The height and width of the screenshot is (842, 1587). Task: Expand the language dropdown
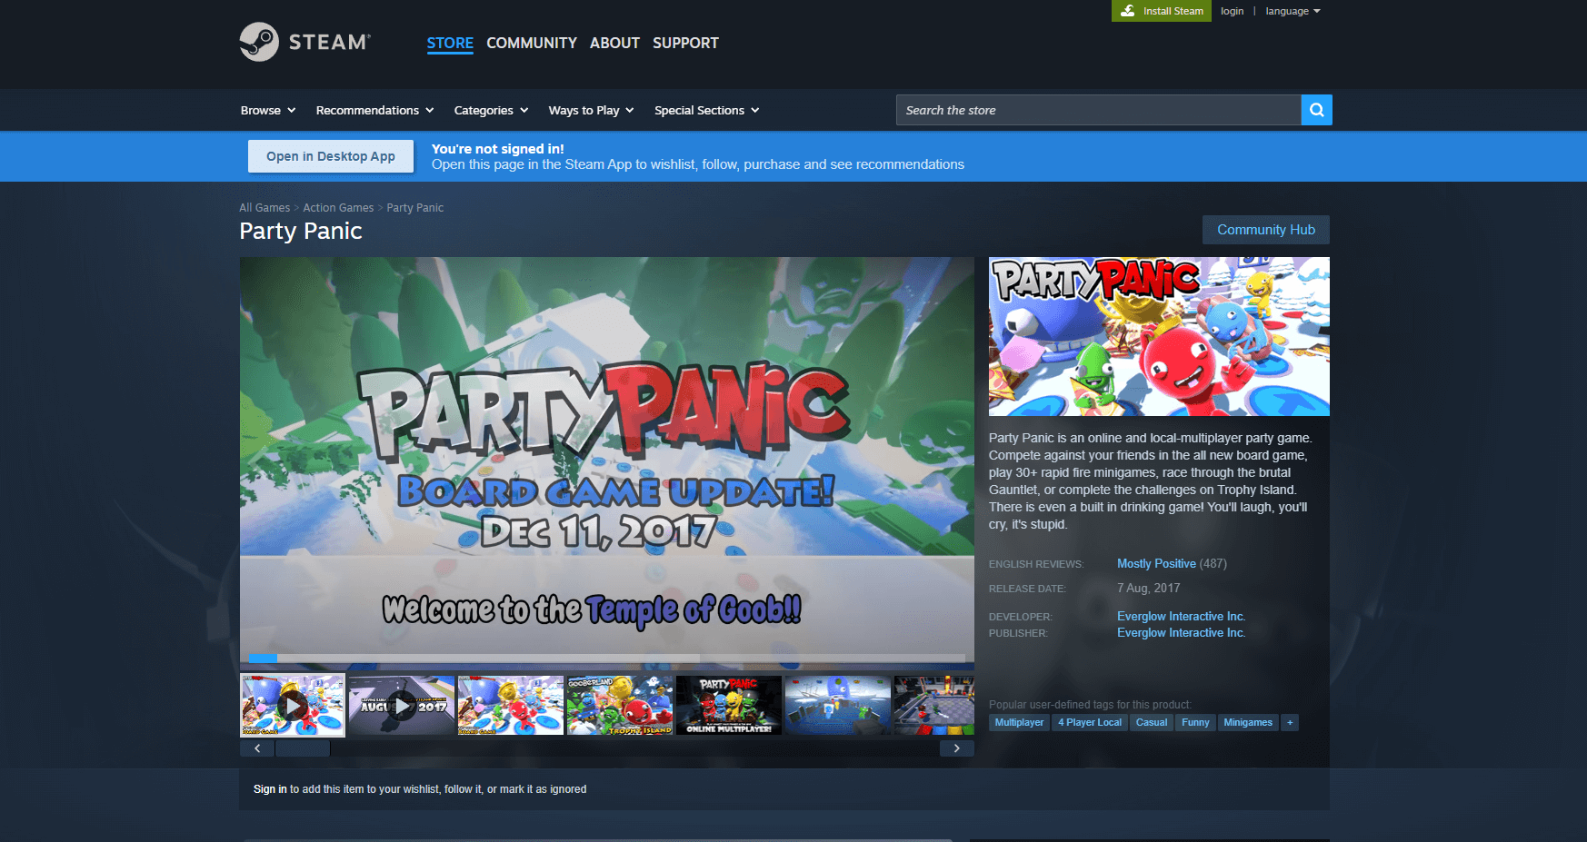(1293, 11)
